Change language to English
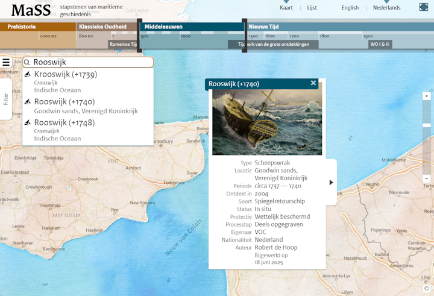Viewport: 434px width, 296px height. pos(350,8)
